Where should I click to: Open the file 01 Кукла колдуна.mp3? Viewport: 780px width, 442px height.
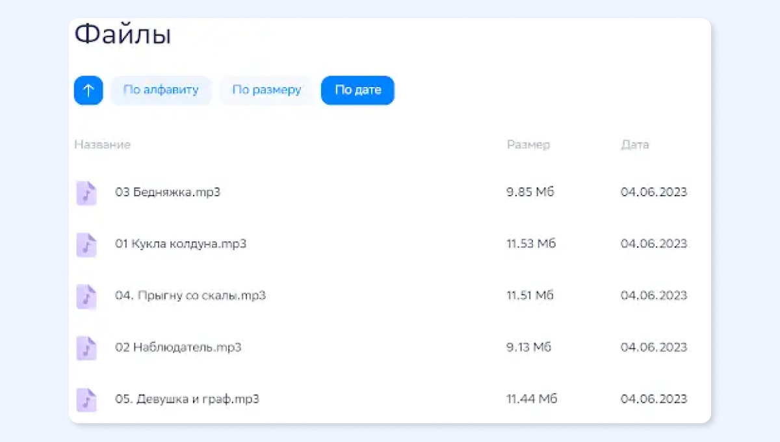[x=181, y=244]
